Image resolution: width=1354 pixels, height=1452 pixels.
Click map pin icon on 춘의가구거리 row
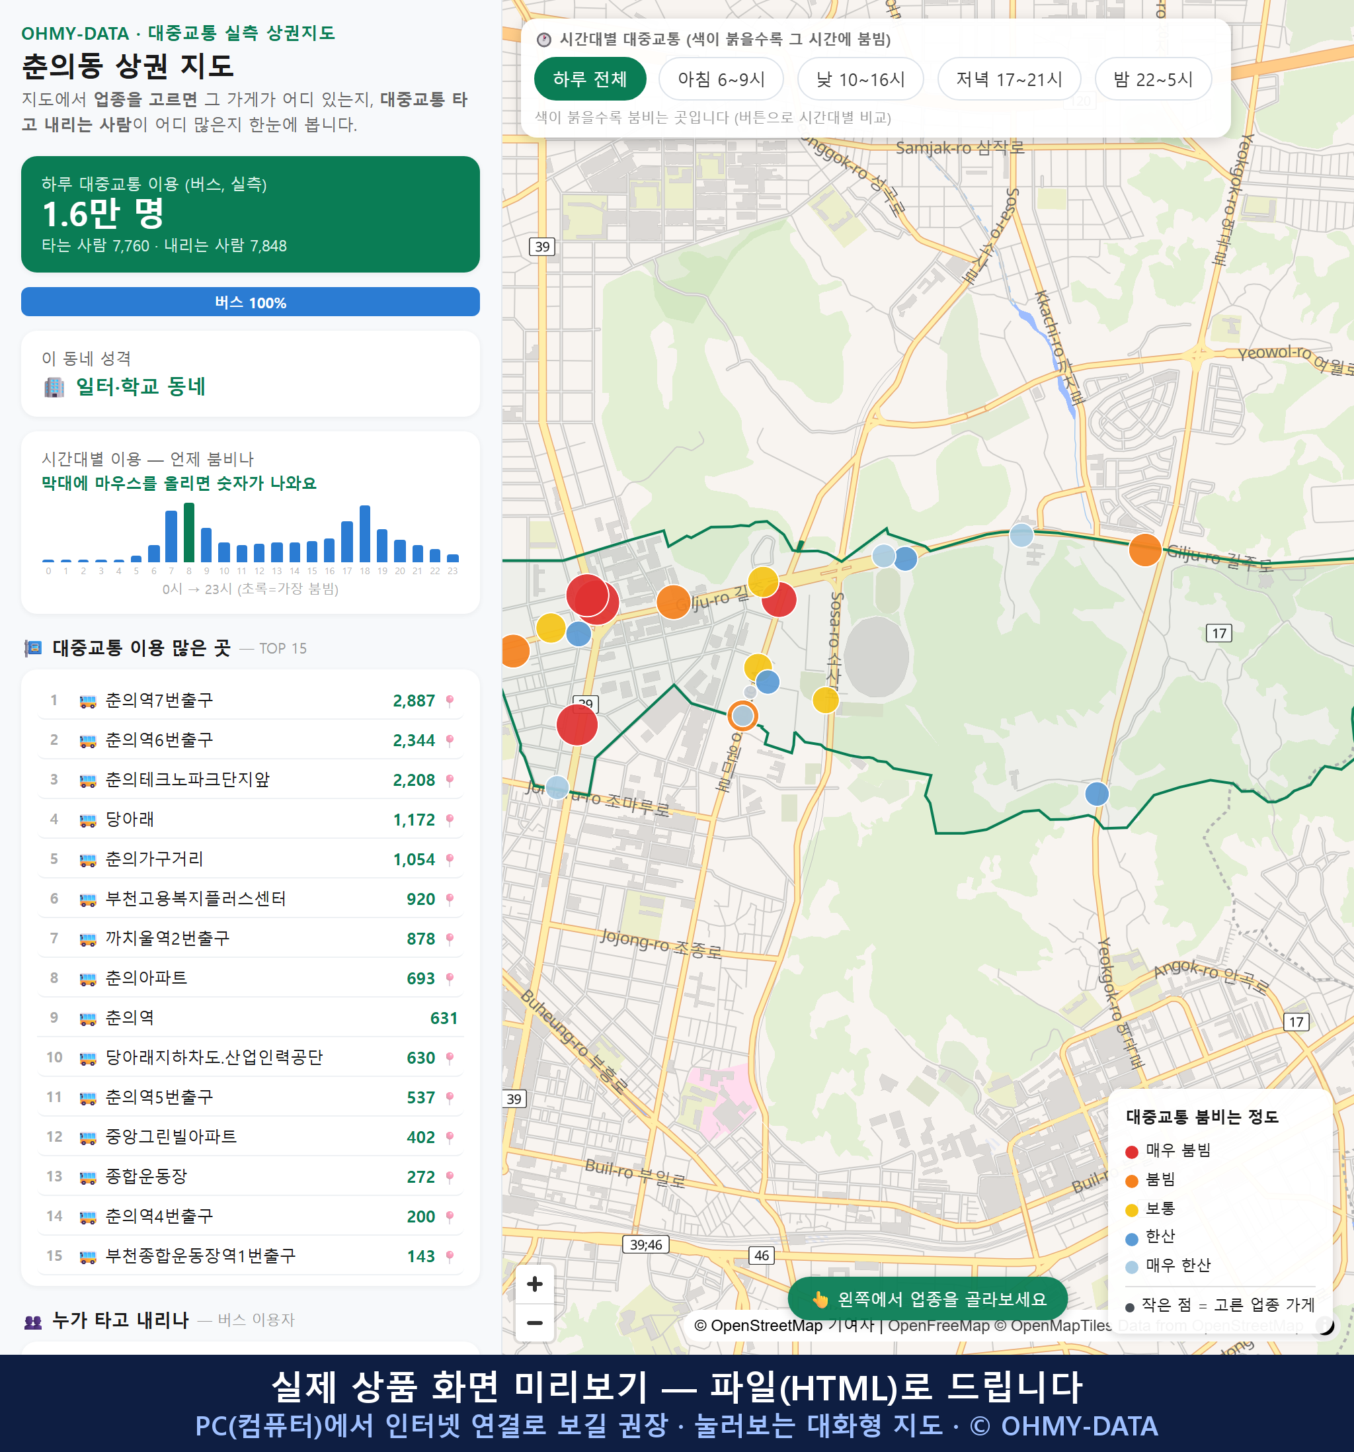pos(450,860)
